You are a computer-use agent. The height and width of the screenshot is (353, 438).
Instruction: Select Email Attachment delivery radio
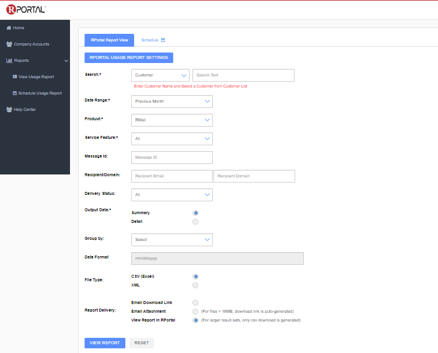coord(195,312)
